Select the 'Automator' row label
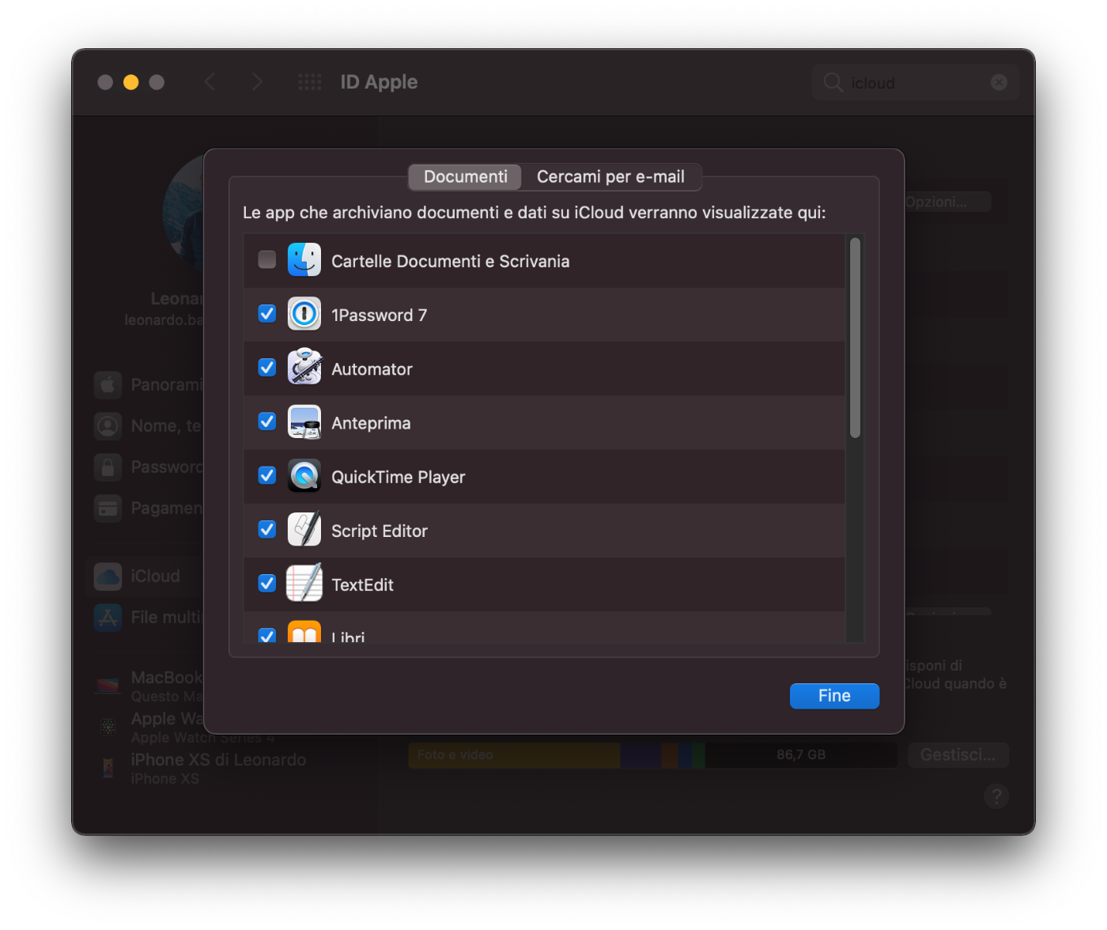Image resolution: width=1107 pixels, height=930 pixels. click(372, 369)
